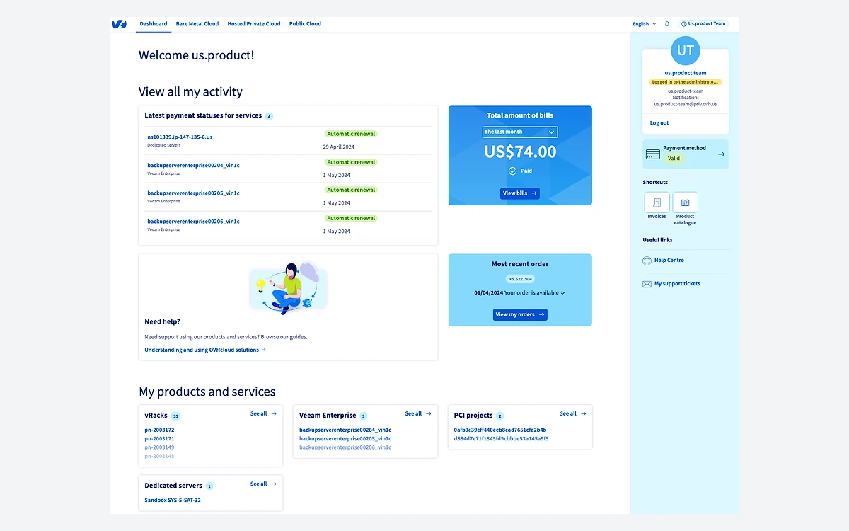849x531 pixels.
Task: Click the Payment method arrow icon
Action: tap(721, 154)
